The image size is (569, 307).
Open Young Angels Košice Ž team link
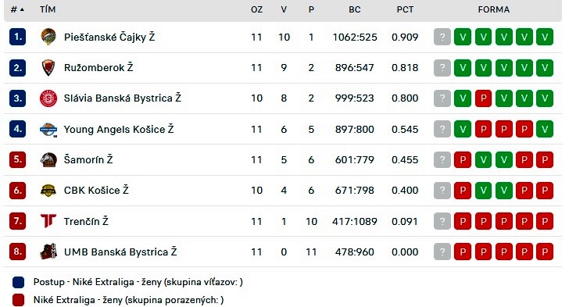coord(119,129)
